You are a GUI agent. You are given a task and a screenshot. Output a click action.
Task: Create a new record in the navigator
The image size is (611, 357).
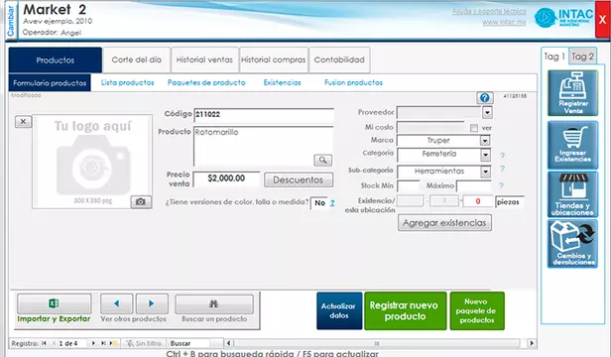(x=113, y=343)
